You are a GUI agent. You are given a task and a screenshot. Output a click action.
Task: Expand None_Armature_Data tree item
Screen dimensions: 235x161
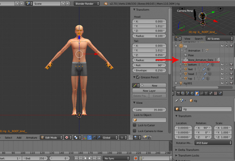click(182, 59)
